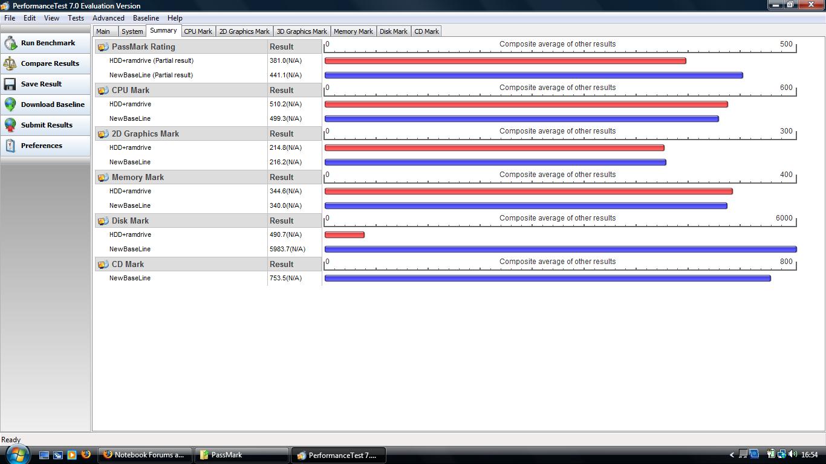Click the Submit Results button
This screenshot has width=826, height=464.
(45, 125)
